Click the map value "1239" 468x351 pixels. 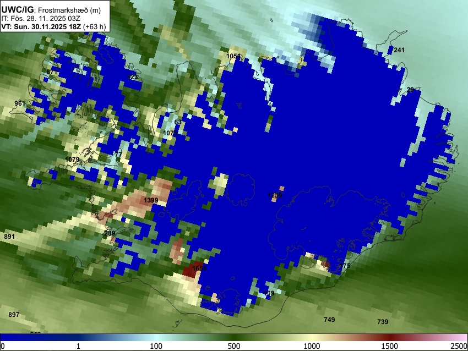click(x=275, y=195)
